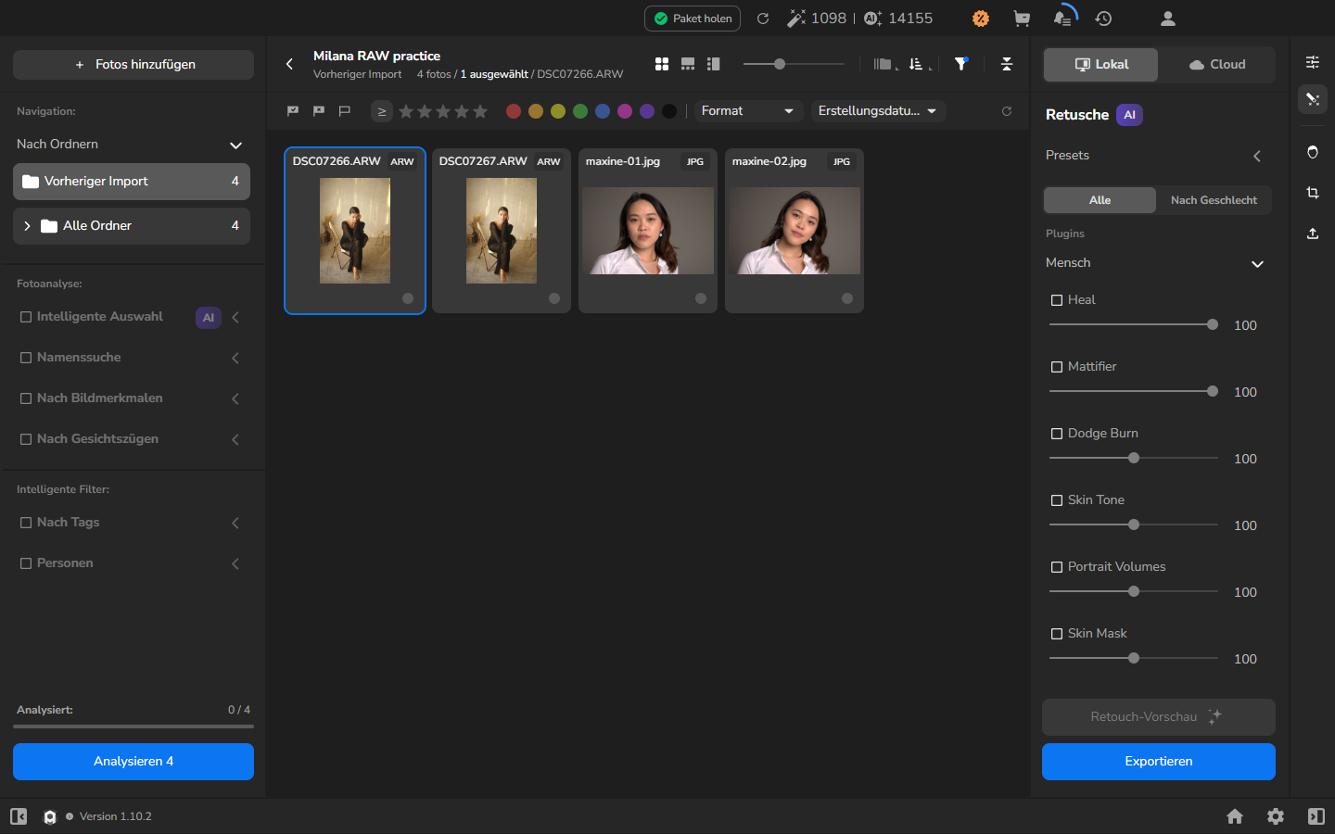Expand the Presets panel chevron
The image size is (1335, 834).
pyautogui.click(x=1257, y=156)
